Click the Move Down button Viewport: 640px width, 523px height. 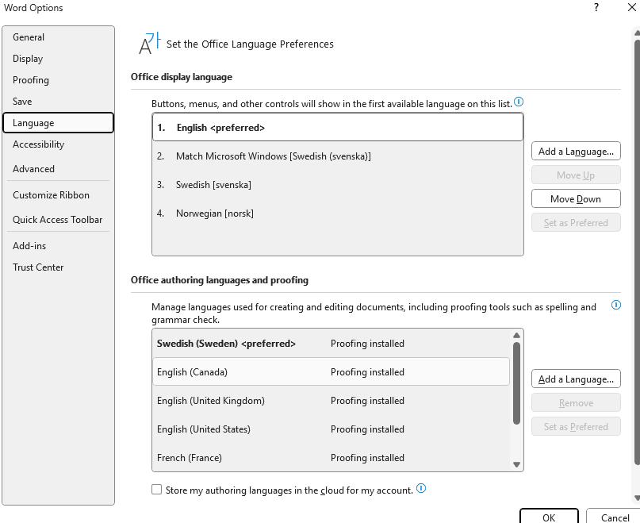576,198
